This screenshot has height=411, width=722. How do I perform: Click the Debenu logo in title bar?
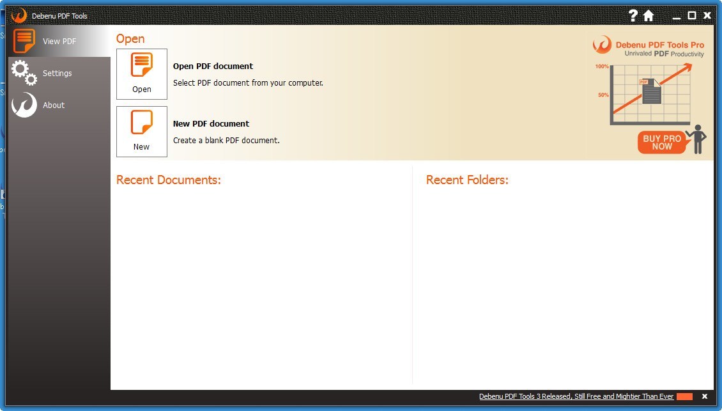(x=19, y=15)
